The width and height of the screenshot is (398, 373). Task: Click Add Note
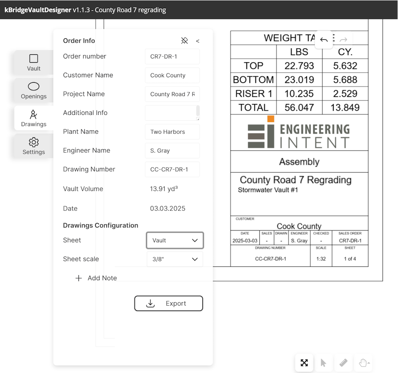click(96, 278)
